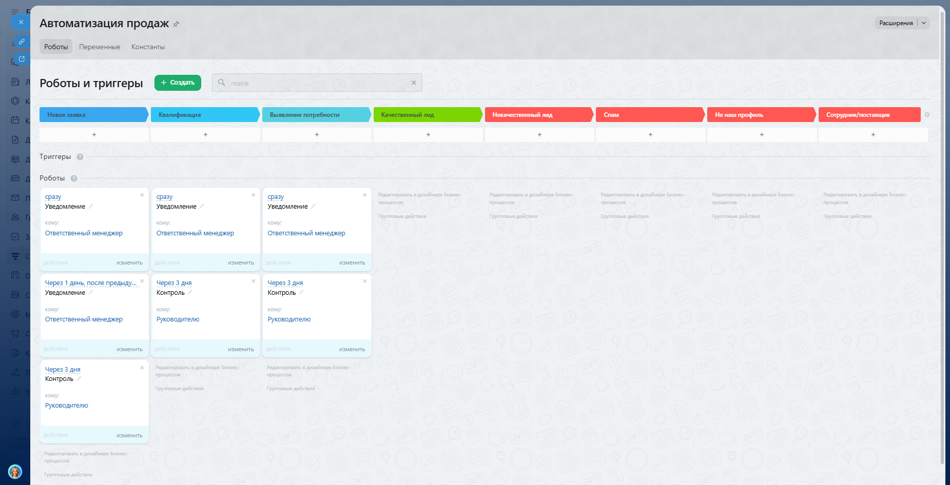Select the red Спам stage header
The width and height of the screenshot is (950, 485).
click(650, 115)
